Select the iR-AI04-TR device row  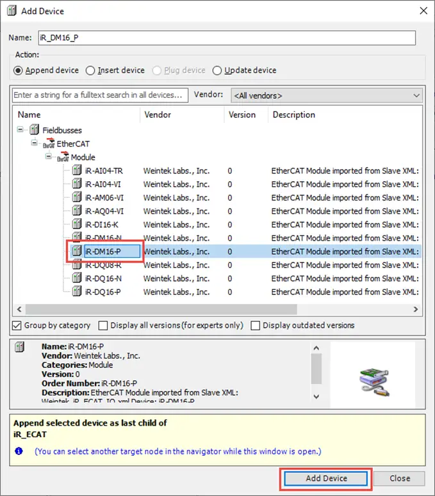217,171
